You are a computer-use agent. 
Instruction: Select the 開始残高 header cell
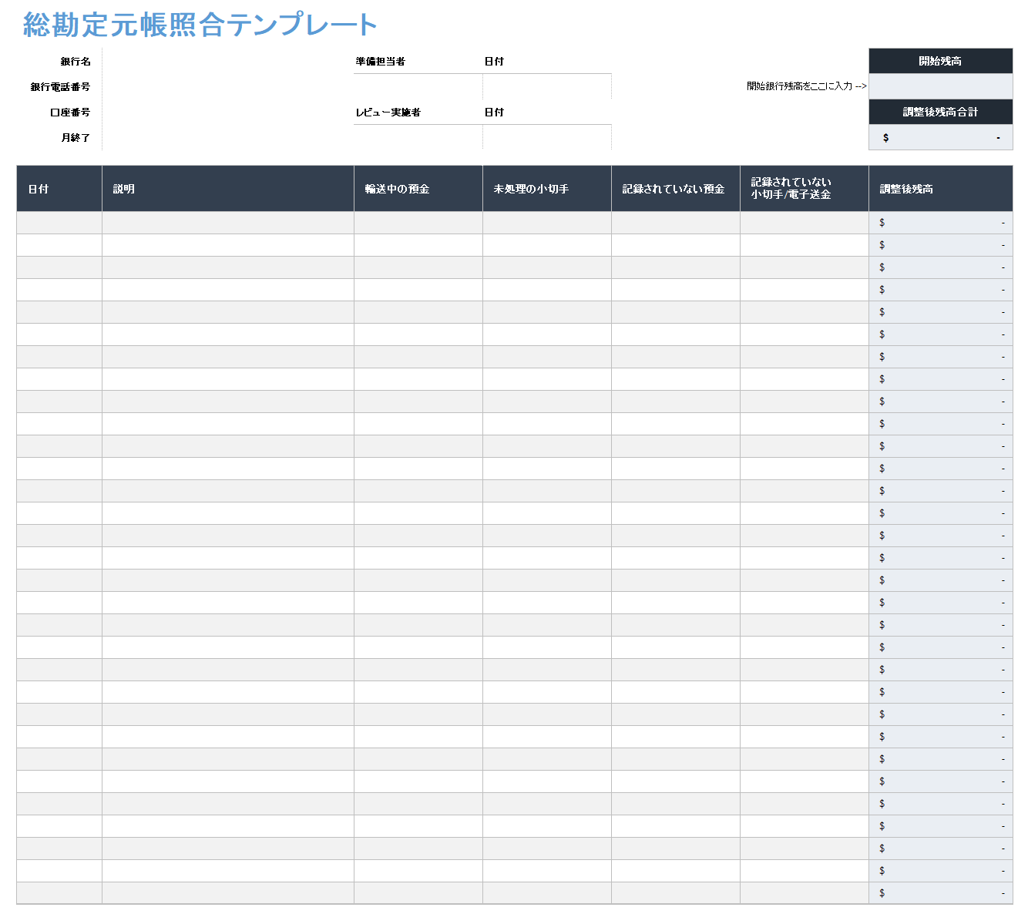point(940,62)
